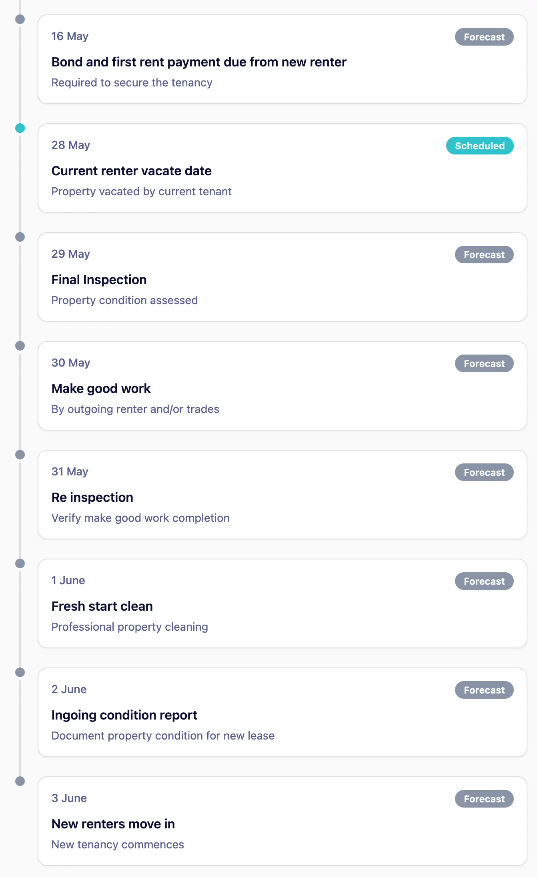
Task: Click the teal timeline dot for 28 May
Action: (20, 128)
